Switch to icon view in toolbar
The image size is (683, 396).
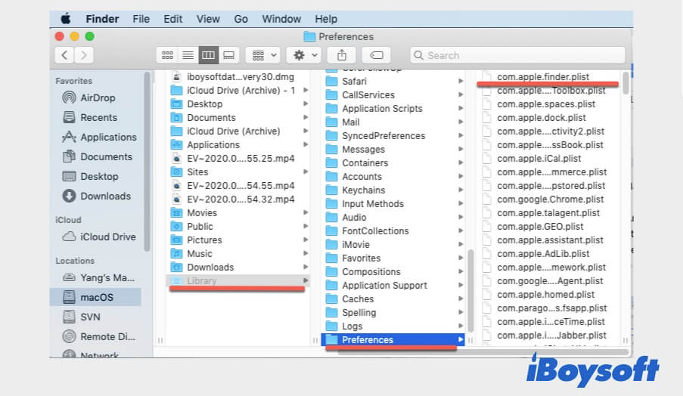[167, 55]
